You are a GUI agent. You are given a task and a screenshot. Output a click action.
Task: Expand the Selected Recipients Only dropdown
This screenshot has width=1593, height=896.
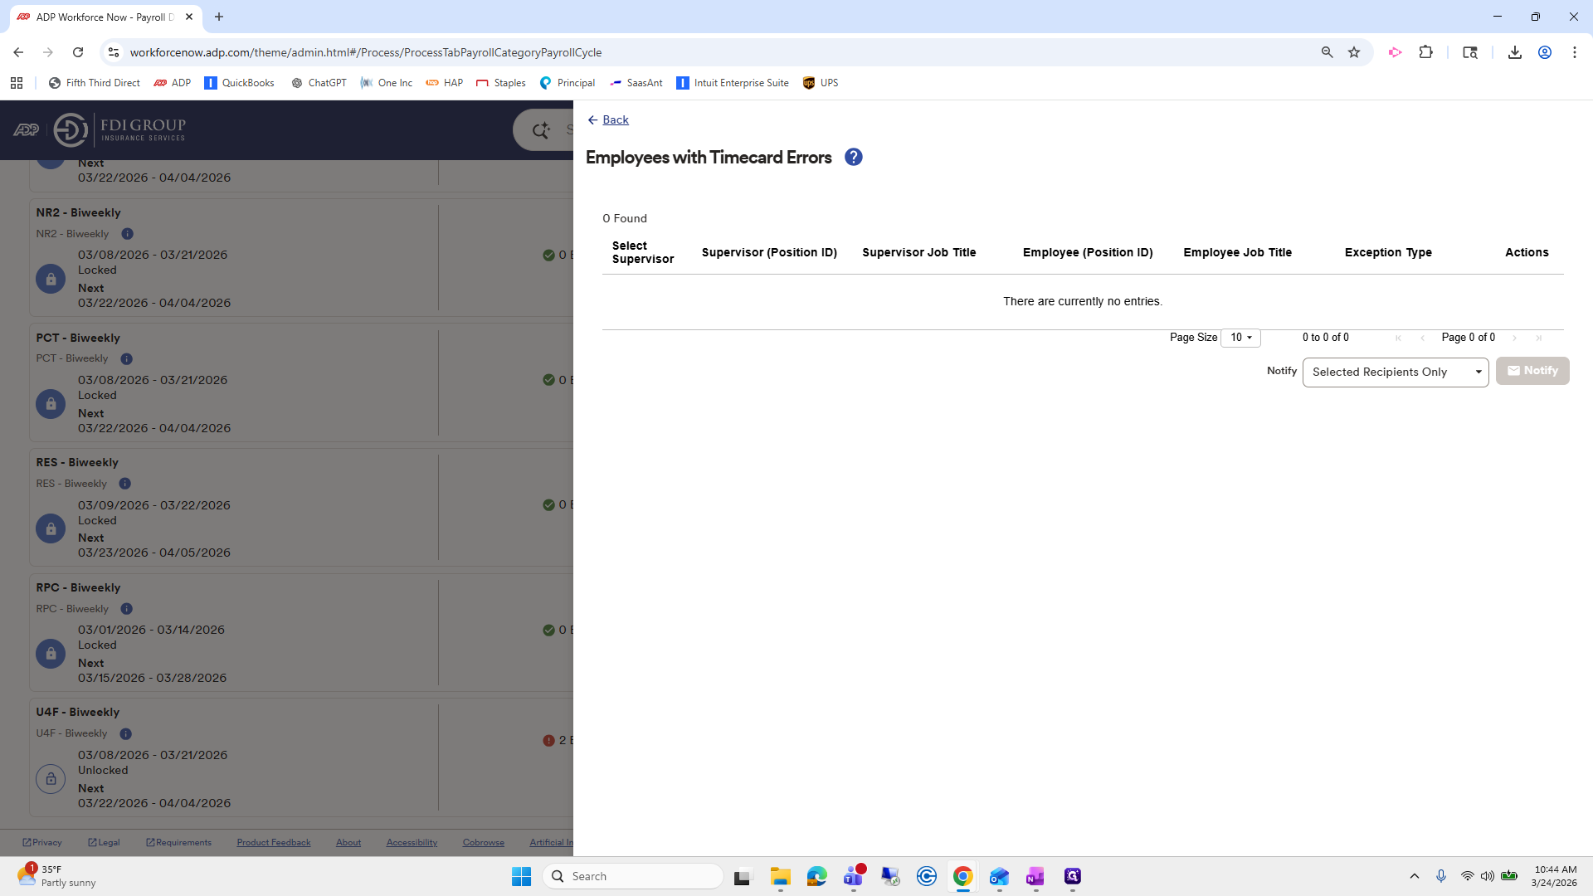[1396, 372]
